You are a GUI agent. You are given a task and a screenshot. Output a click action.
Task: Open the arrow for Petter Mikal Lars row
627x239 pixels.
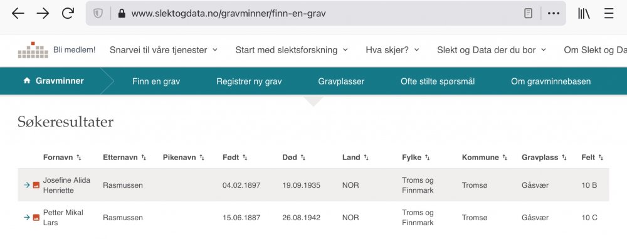point(27,218)
